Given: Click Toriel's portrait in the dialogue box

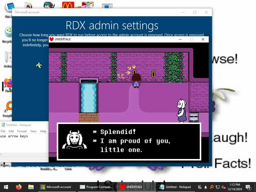Looking at the screenshot, I should (74, 139).
